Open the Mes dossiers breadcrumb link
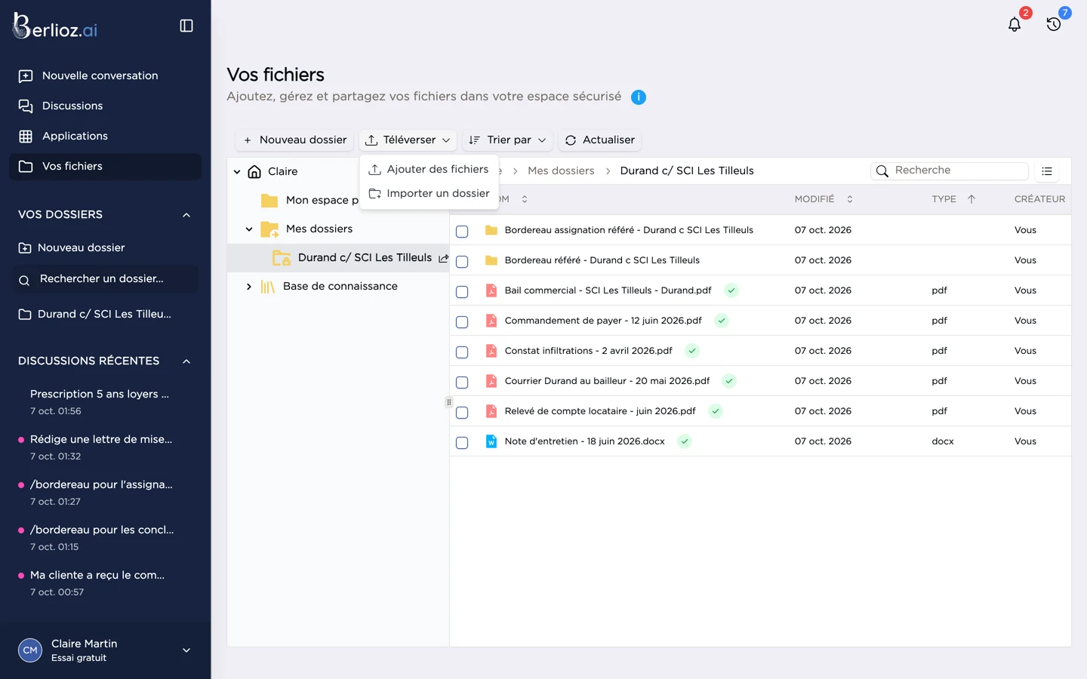The height and width of the screenshot is (679, 1087). click(x=561, y=171)
